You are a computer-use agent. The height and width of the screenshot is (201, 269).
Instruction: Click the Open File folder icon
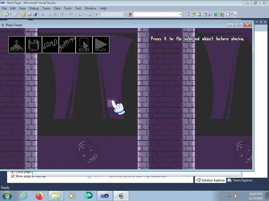[x=24, y=15]
